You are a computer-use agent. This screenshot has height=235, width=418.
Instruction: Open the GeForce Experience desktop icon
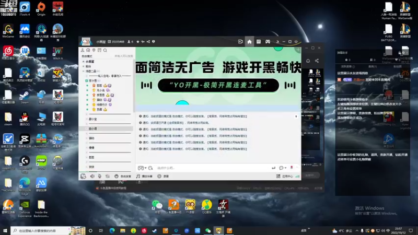(x=25, y=208)
